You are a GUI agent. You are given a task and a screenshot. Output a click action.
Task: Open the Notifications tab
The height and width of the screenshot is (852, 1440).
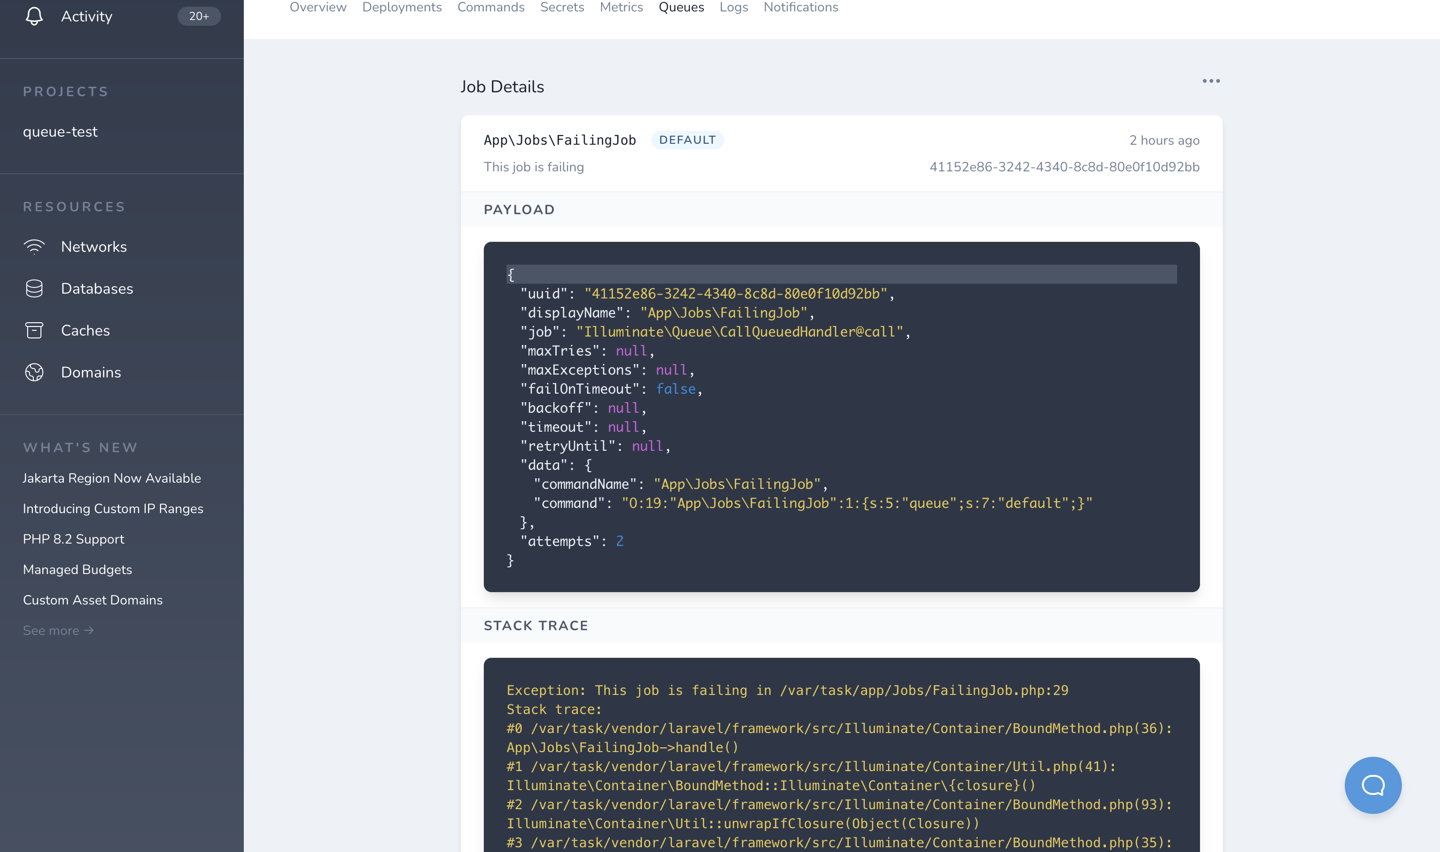point(800,8)
